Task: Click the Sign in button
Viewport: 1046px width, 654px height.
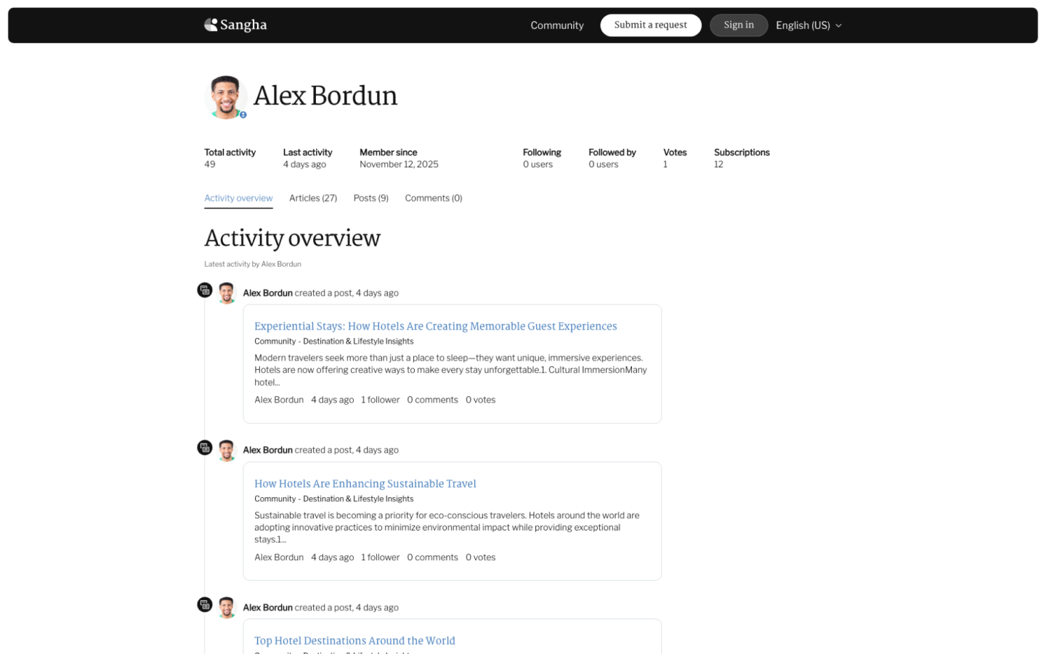Action: [738, 25]
